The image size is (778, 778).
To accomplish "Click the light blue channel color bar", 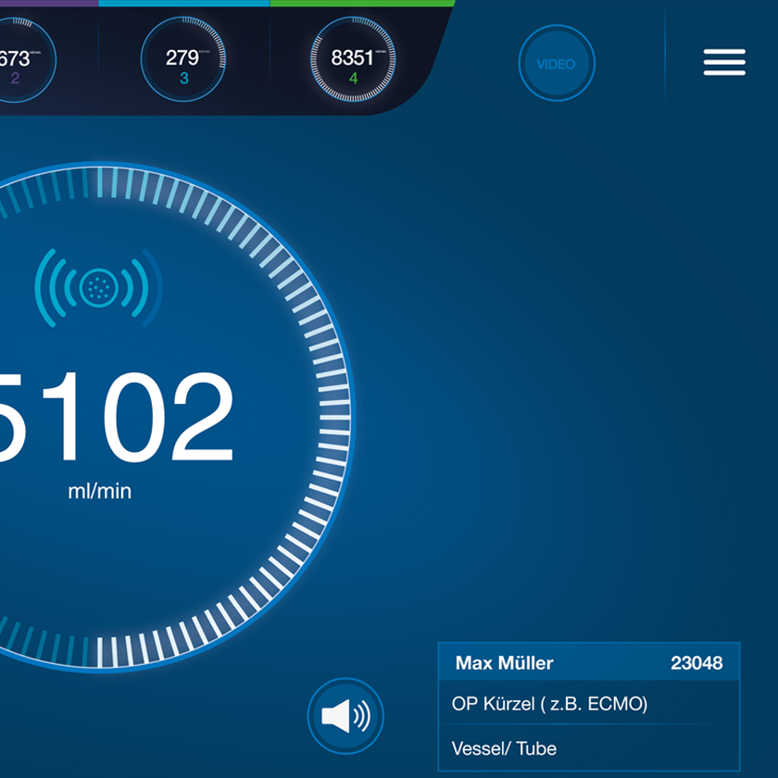I will 183,3.
